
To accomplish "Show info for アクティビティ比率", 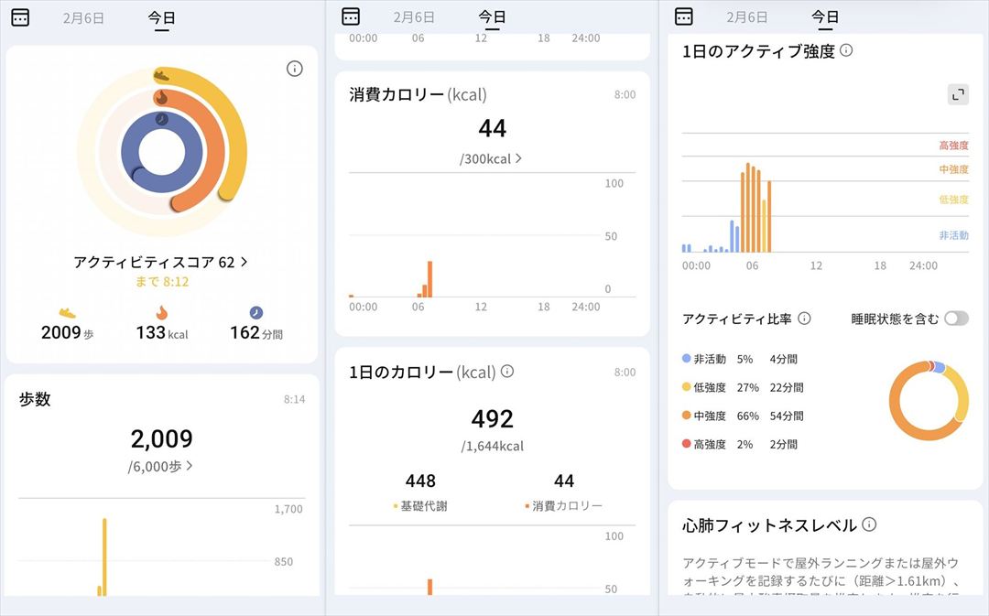I will pyautogui.click(x=804, y=319).
